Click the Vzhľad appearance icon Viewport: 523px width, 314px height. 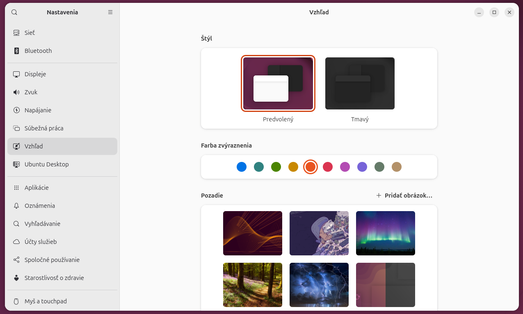[x=16, y=146]
